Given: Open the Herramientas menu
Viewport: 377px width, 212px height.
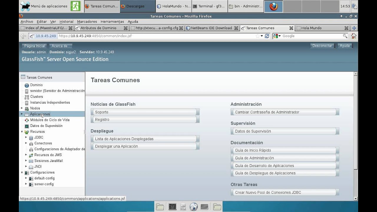Looking at the screenshot, I should pyautogui.click(x=112, y=21).
